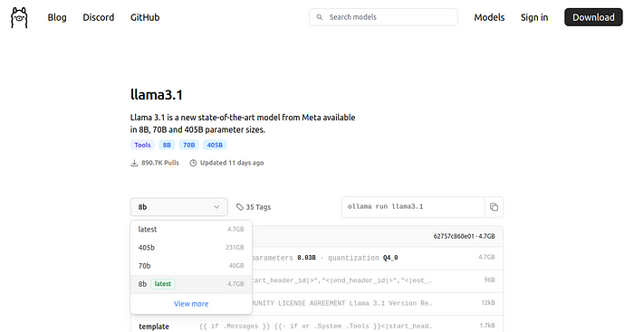Screen dimensions: 634x332
Task: Click the tag icon beside 35 Tags
Action: pos(240,207)
